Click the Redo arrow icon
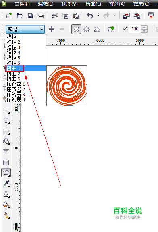The image size is (158, 232). [106, 15]
